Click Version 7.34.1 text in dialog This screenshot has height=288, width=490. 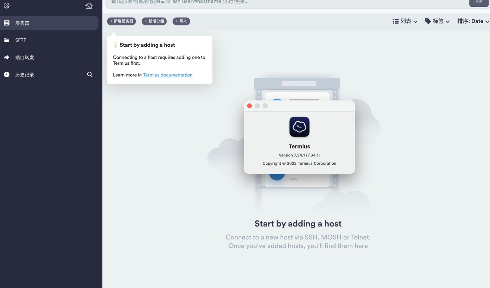[x=299, y=155]
